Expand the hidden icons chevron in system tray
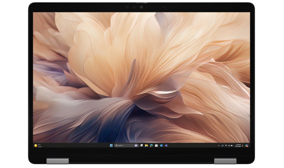This screenshot has height=168, width=284. coord(219,145)
